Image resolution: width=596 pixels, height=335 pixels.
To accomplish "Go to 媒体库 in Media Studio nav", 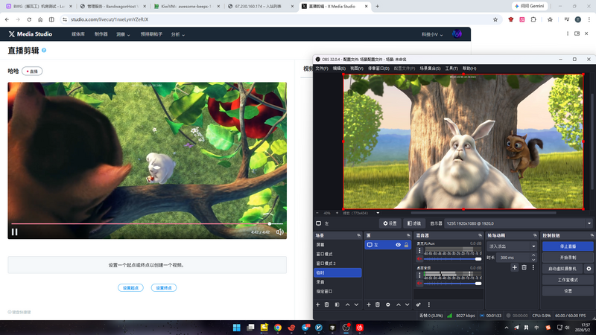I will pyautogui.click(x=78, y=34).
